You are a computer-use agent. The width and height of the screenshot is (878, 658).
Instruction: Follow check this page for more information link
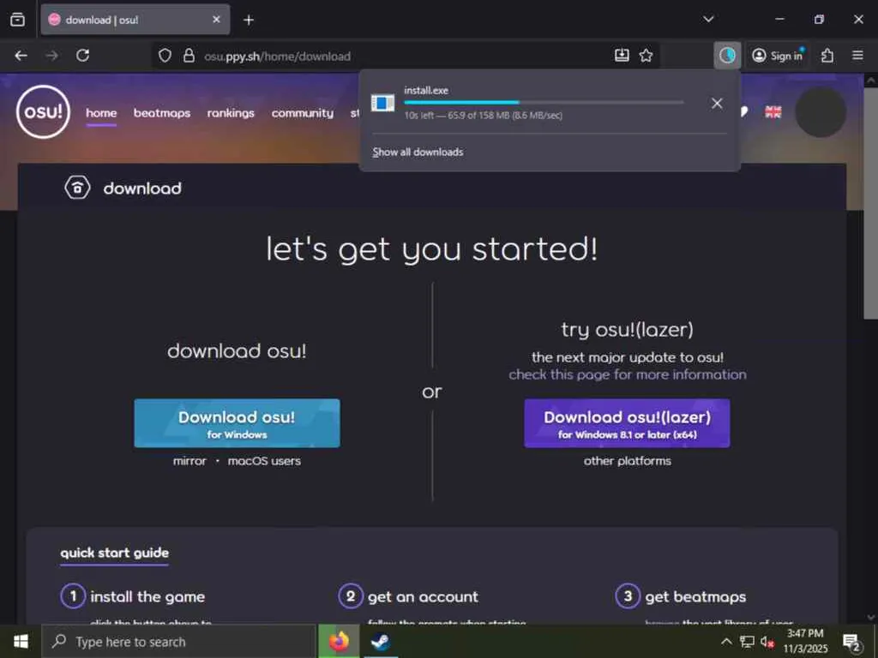(627, 374)
